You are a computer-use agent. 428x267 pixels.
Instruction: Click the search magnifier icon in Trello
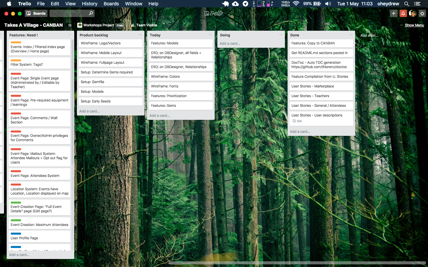[91, 13]
